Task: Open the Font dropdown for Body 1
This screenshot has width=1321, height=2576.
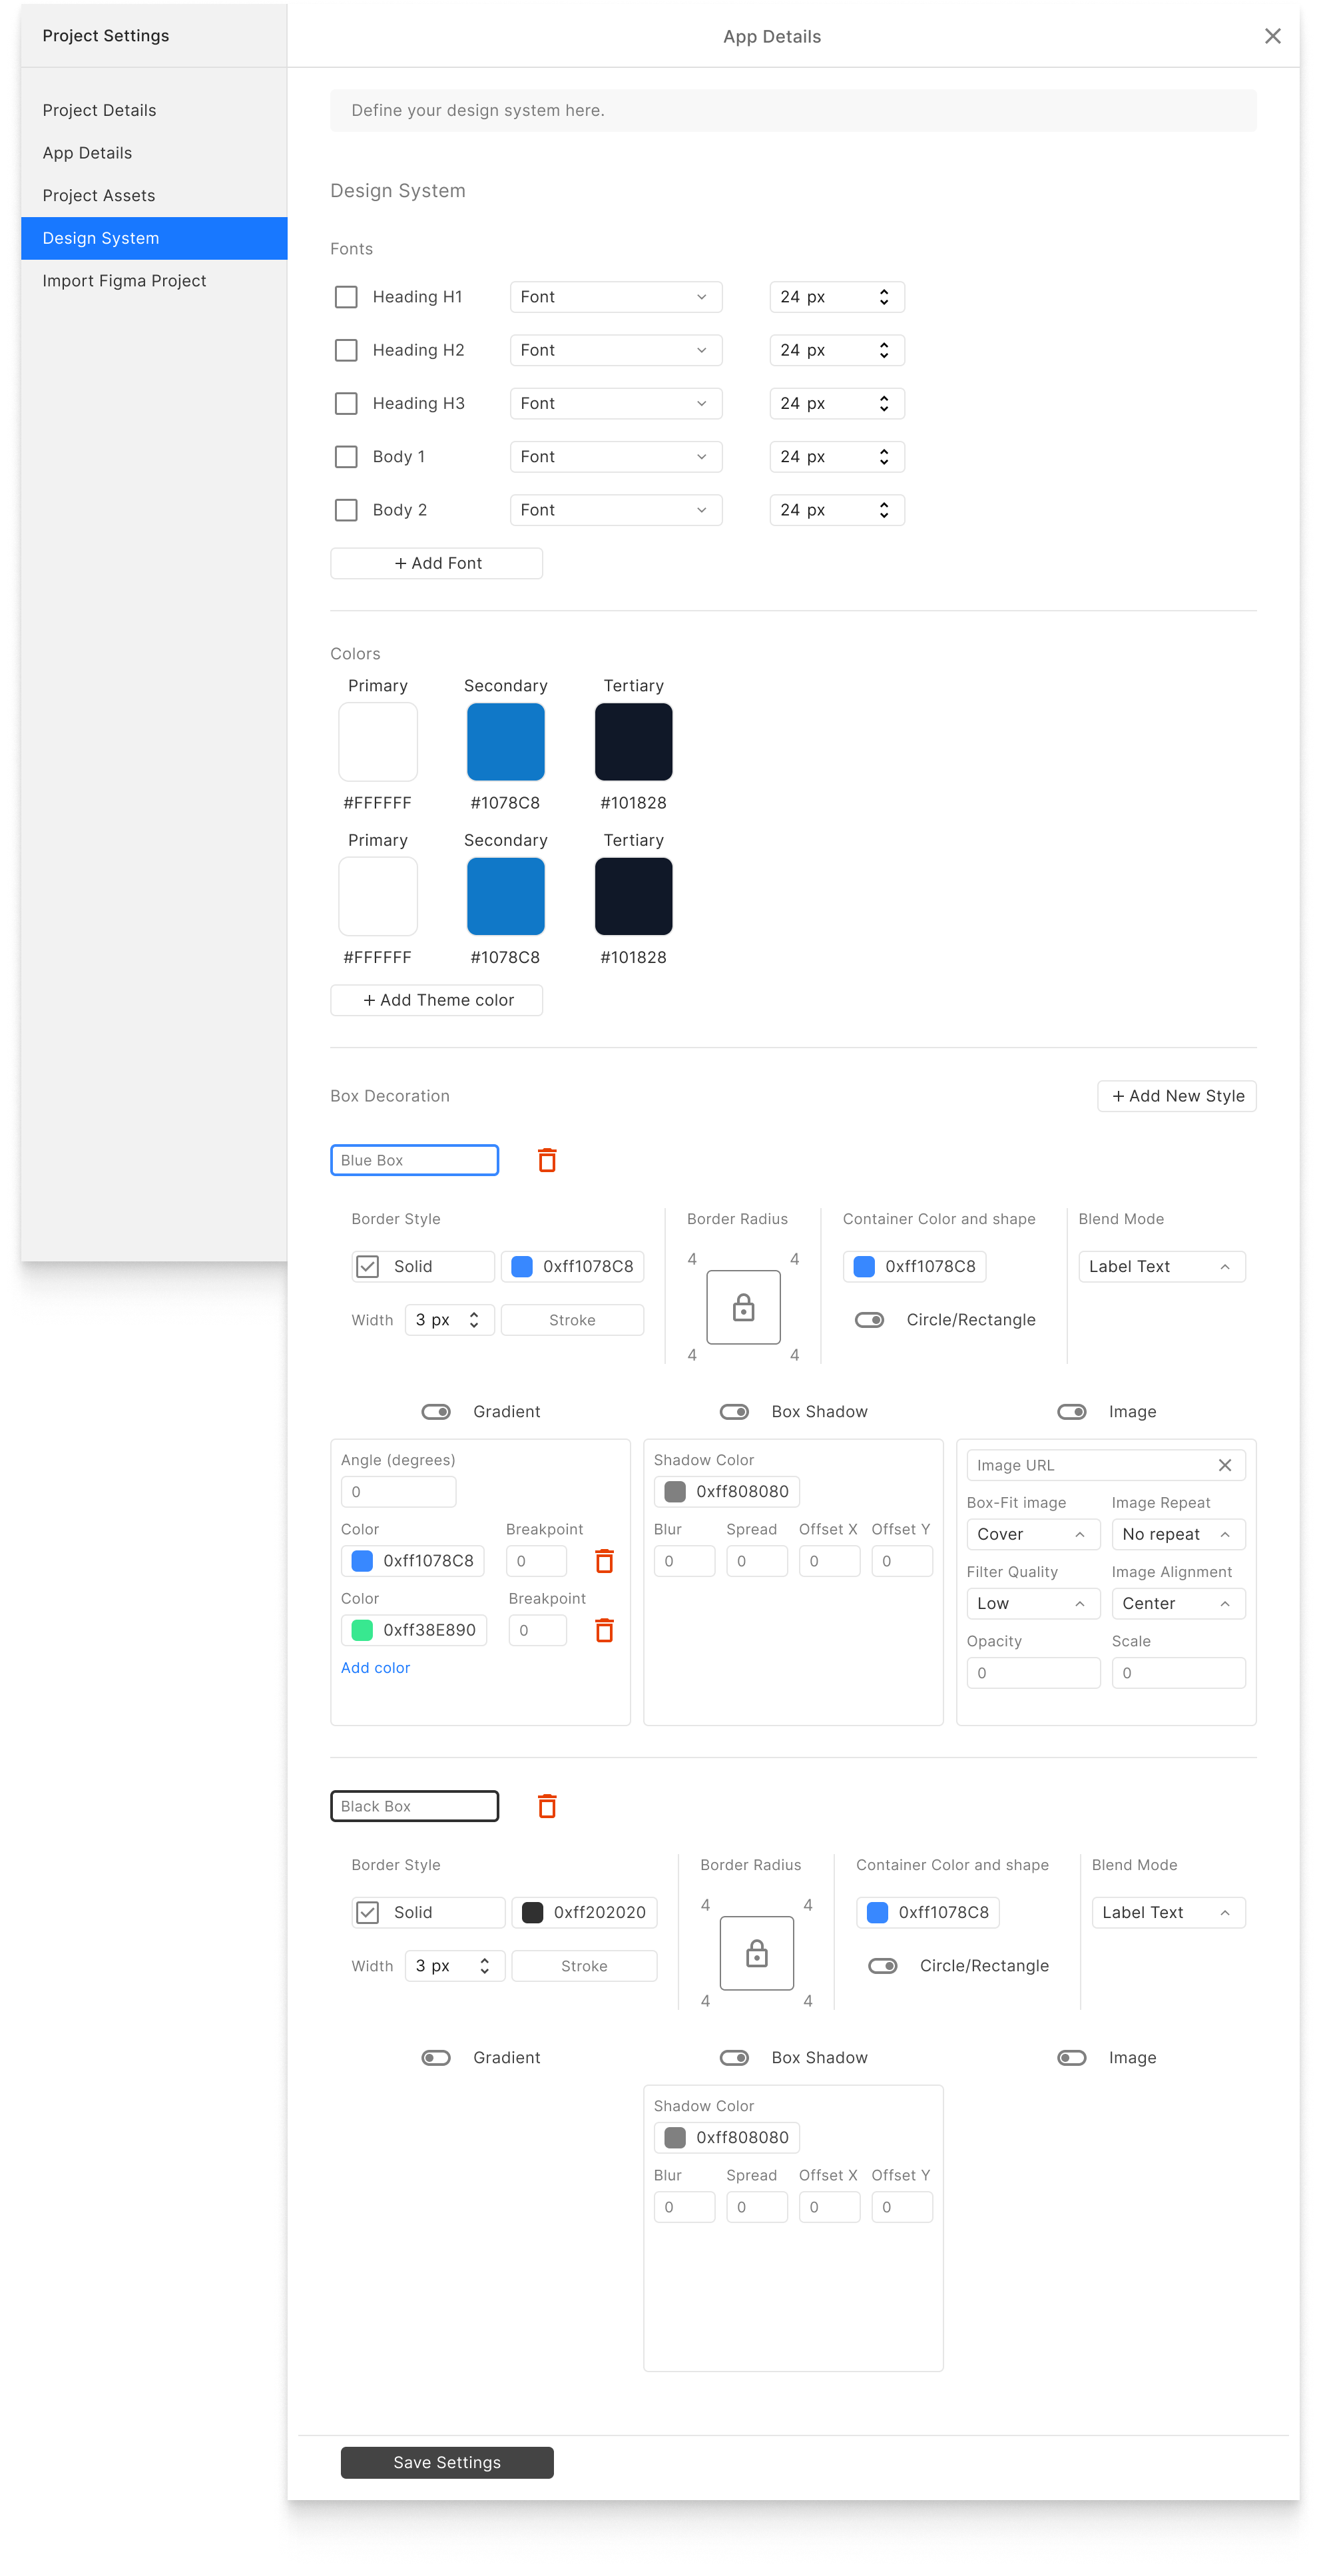Action: pyautogui.click(x=615, y=456)
